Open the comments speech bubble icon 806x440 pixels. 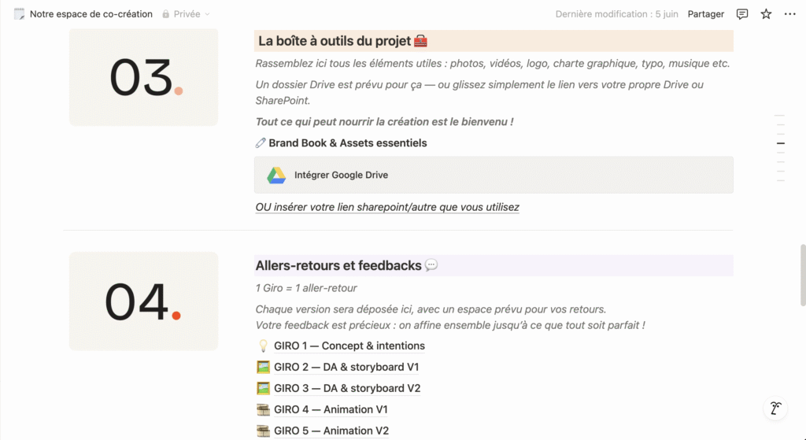pos(741,14)
